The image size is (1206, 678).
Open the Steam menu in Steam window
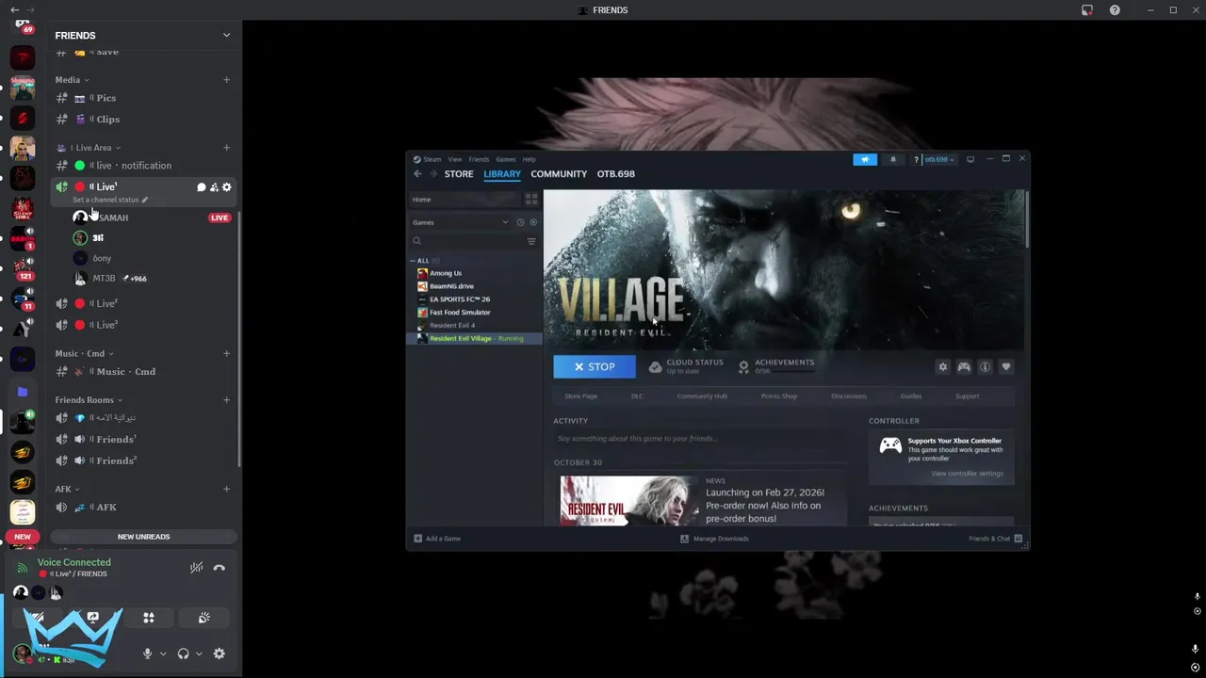tap(432, 159)
